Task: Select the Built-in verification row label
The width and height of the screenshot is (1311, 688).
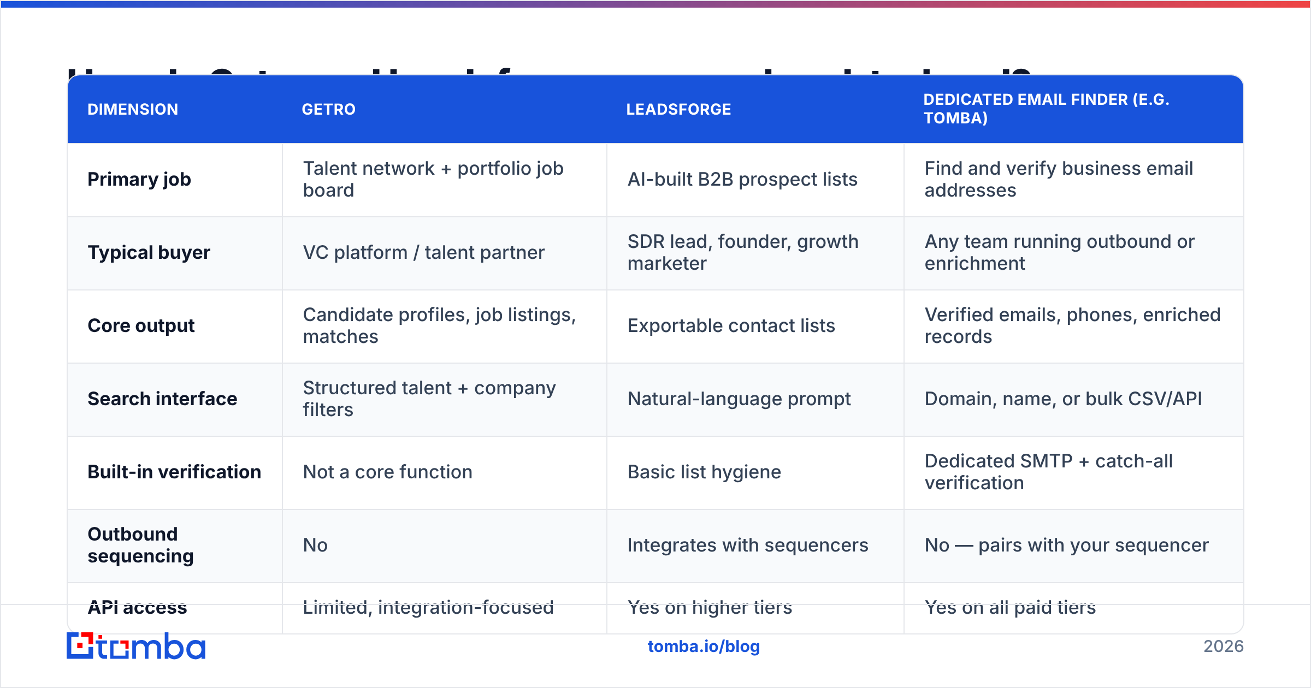Action: click(174, 472)
